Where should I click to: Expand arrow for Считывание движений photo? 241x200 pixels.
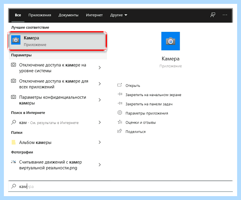100,165
